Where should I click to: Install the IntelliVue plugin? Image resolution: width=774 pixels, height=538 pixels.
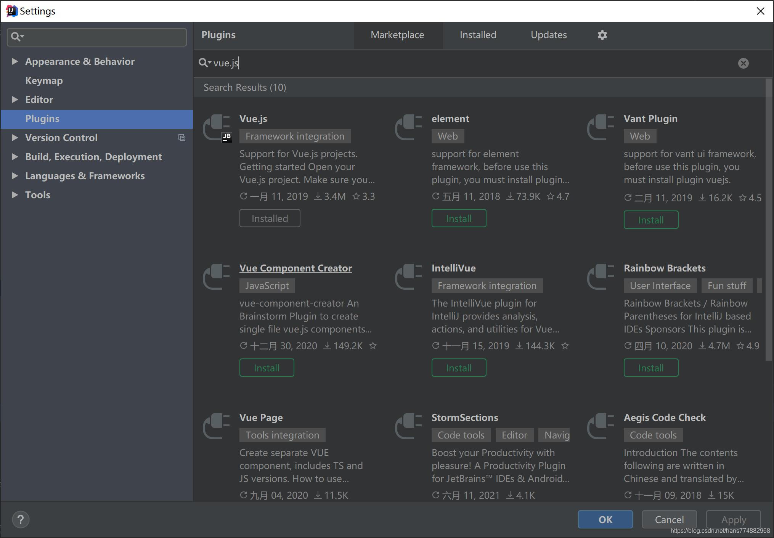coord(459,368)
